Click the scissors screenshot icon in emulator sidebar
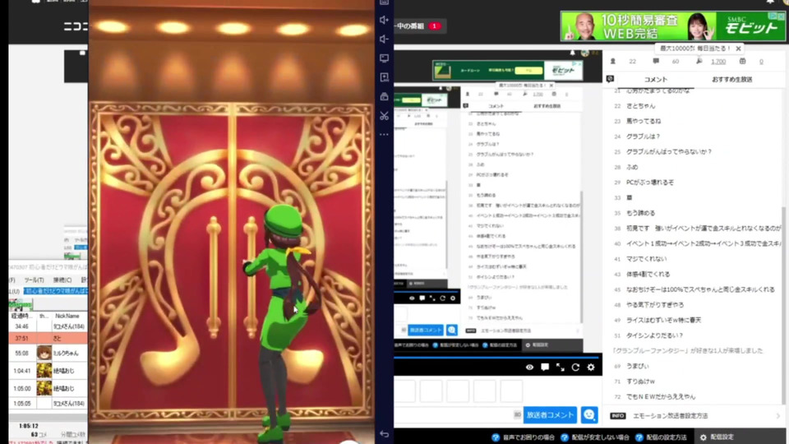 (x=384, y=115)
